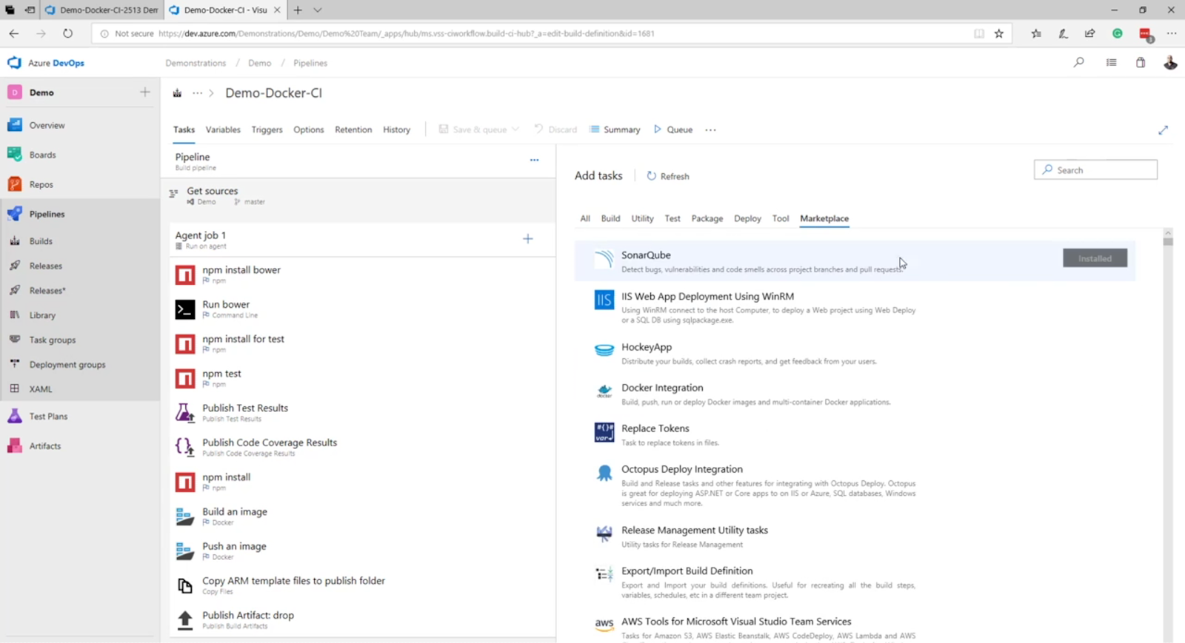
Task: Select the AWS Tools extension icon
Action: (604, 624)
